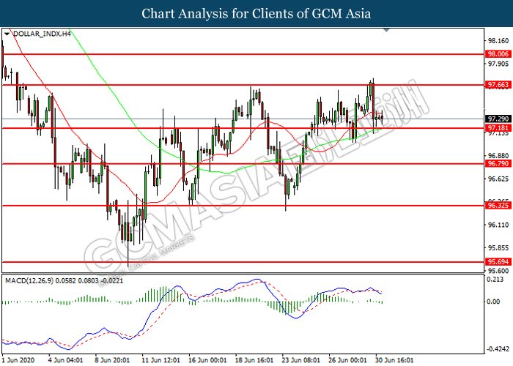Open the DOLLAR_INDX,H4 chart menu triangle
This screenshot has height=366, width=513.
7,34
